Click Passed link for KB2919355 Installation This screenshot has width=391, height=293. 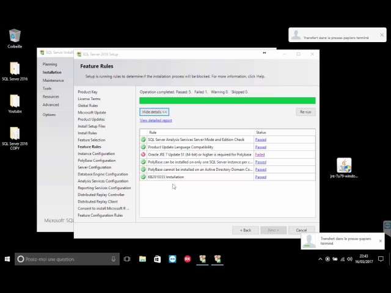pyautogui.click(x=261, y=177)
